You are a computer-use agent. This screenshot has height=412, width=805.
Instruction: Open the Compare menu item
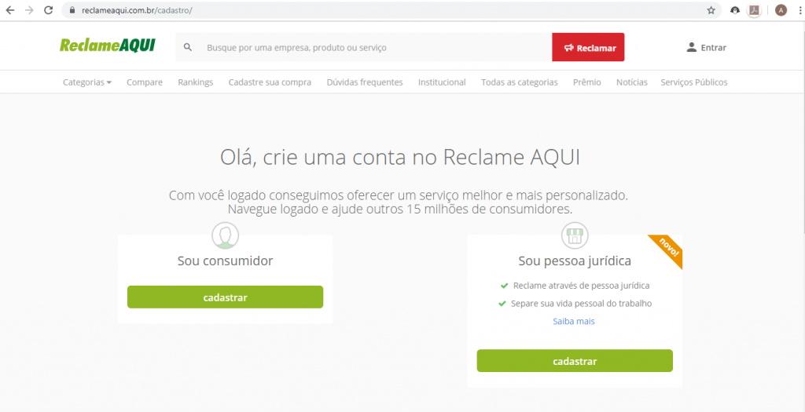(x=145, y=82)
